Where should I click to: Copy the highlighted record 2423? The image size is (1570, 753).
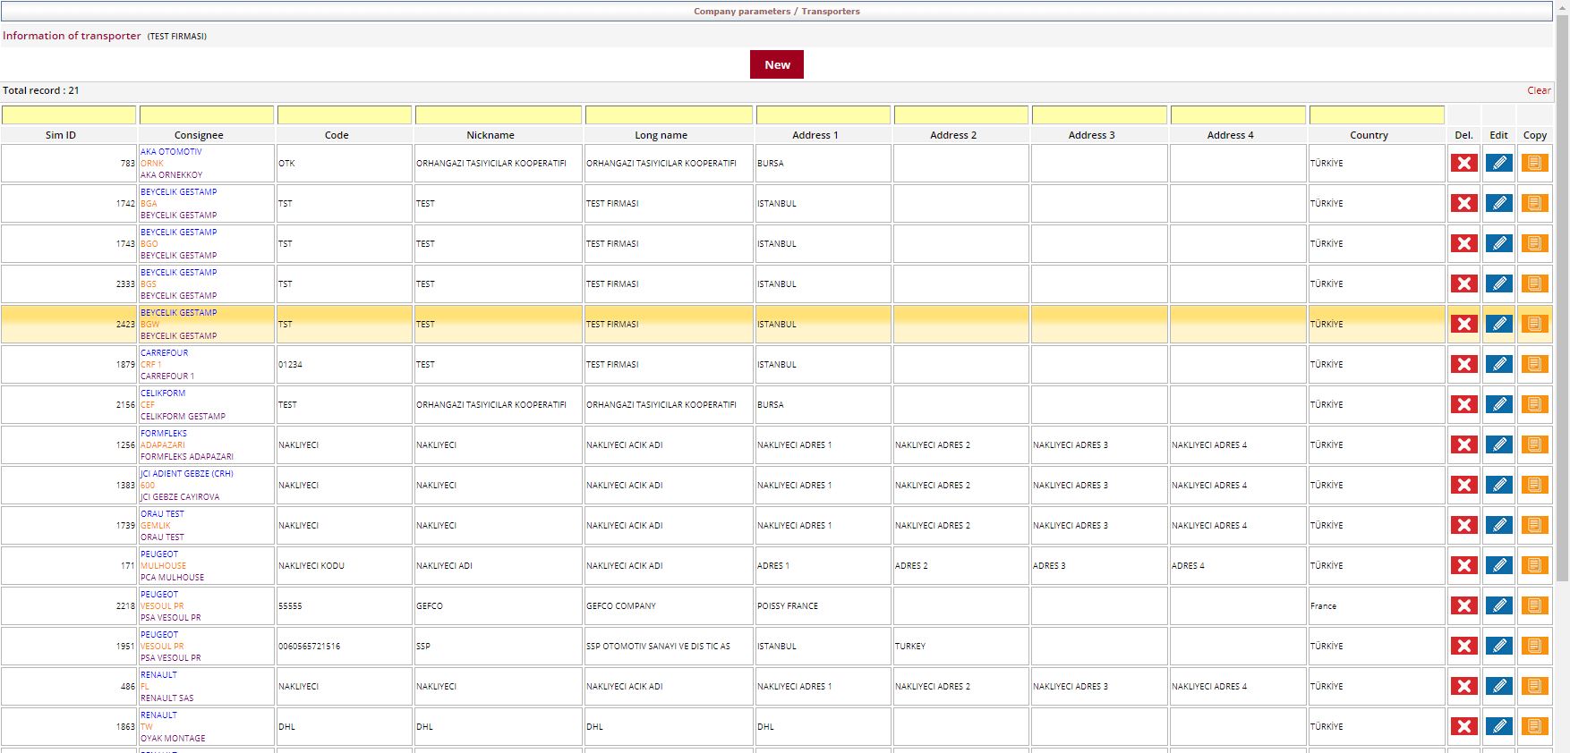pos(1534,324)
